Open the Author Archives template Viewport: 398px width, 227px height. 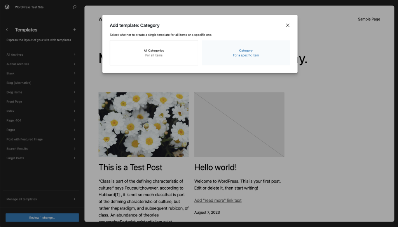click(18, 64)
